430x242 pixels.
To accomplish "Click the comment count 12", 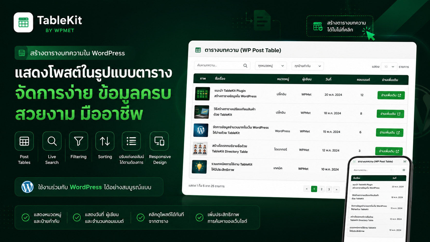I will pyautogui.click(x=362, y=95).
